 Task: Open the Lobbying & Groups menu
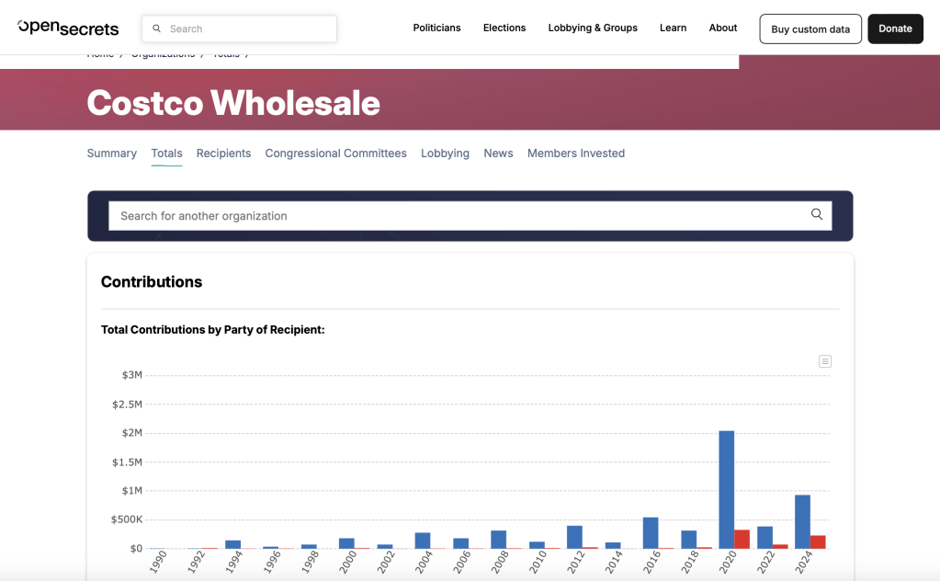(593, 28)
